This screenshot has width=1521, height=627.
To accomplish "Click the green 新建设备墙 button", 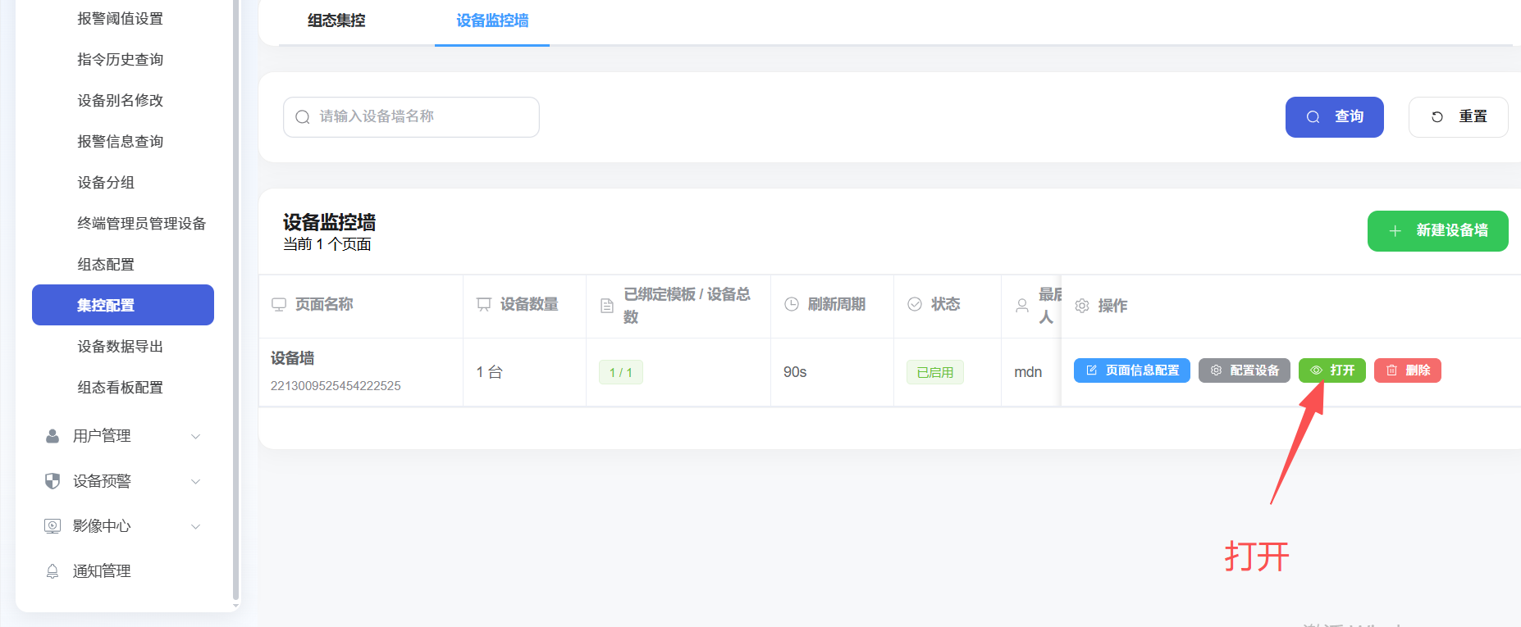I will click(x=1438, y=231).
